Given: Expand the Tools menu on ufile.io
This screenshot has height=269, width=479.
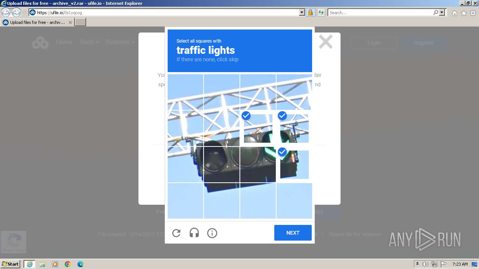Looking at the screenshot, I should coord(89,42).
